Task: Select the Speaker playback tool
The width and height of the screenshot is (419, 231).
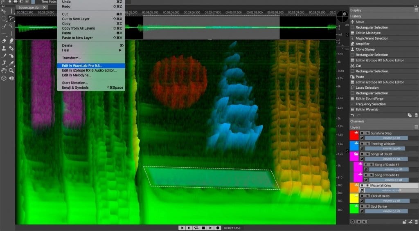Action: point(11,78)
